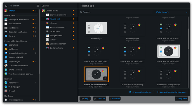
Task: Click the Kleuren color wheel icon
Action: tap(47, 23)
